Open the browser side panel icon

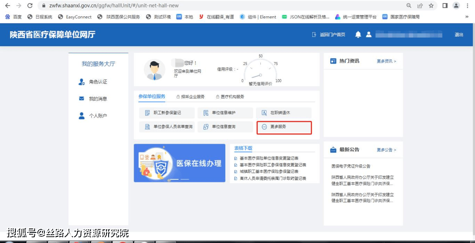[x=445, y=5]
